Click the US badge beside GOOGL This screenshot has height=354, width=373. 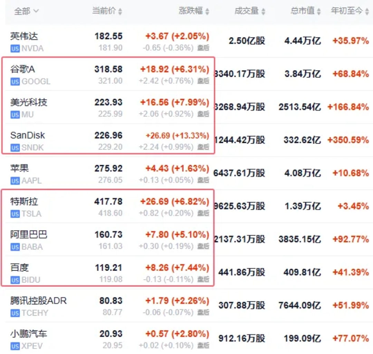(x=15, y=82)
